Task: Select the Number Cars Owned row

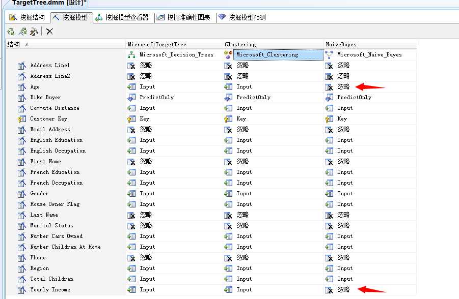Action: [x=66, y=236]
